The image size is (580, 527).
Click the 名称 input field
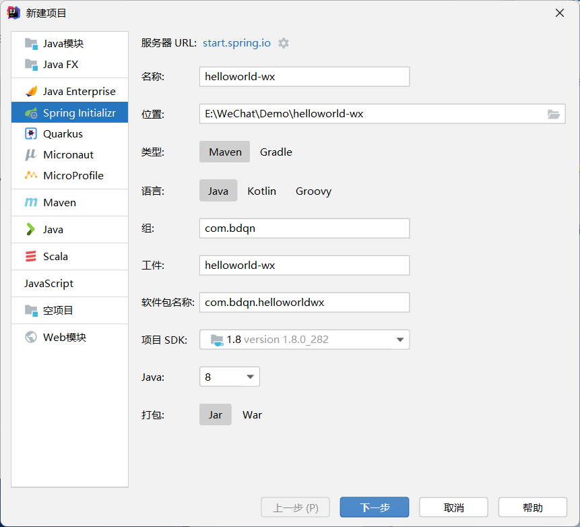click(x=304, y=77)
